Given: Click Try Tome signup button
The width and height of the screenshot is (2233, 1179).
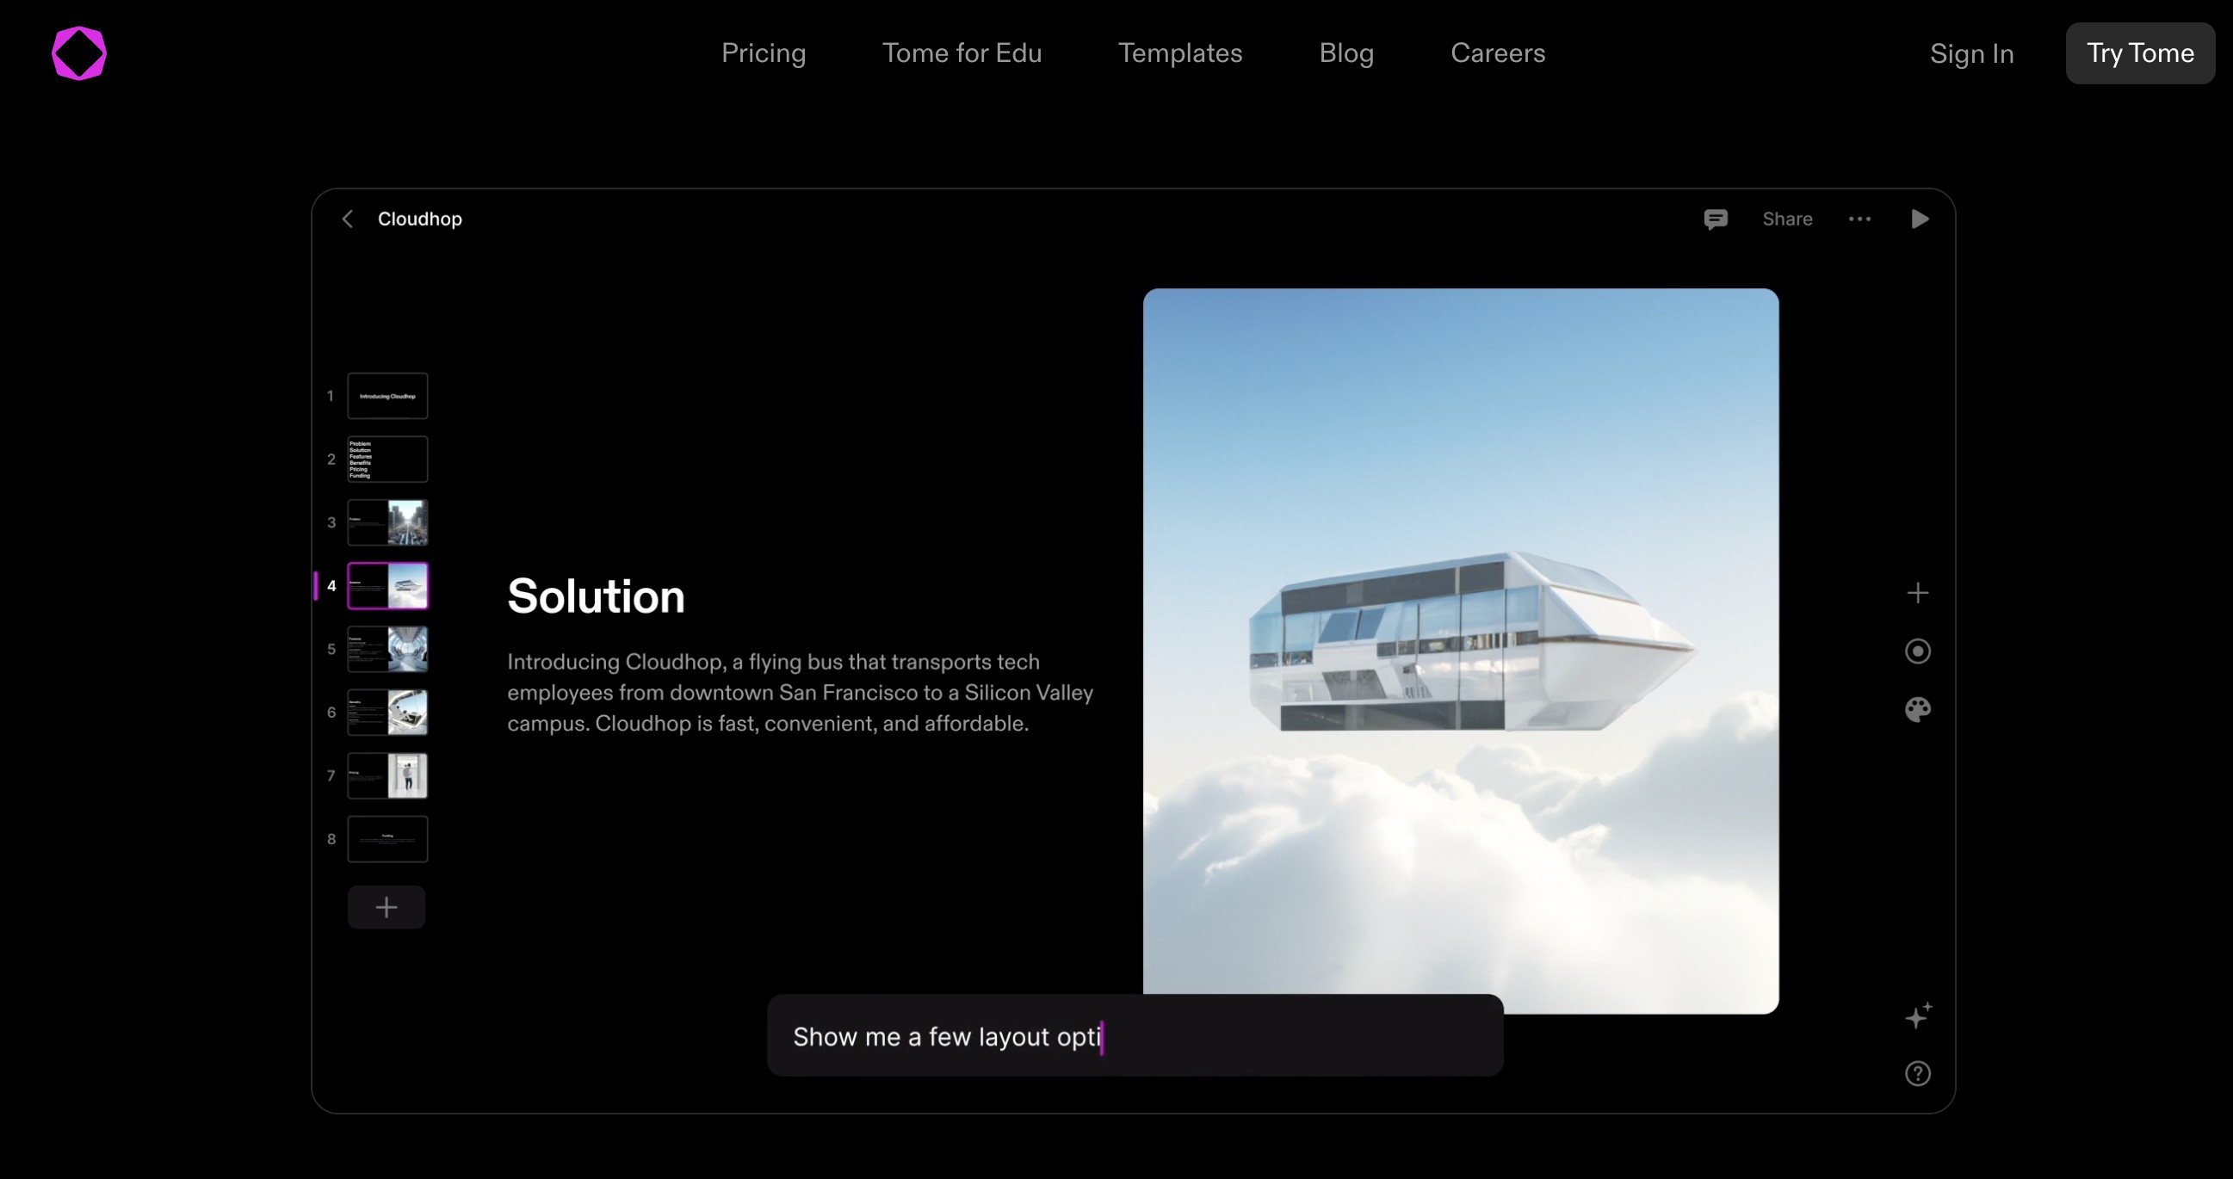Looking at the screenshot, I should [x=2140, y=53].
